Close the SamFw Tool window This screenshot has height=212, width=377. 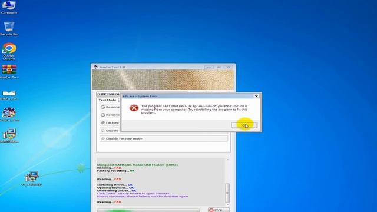(229, 67)
